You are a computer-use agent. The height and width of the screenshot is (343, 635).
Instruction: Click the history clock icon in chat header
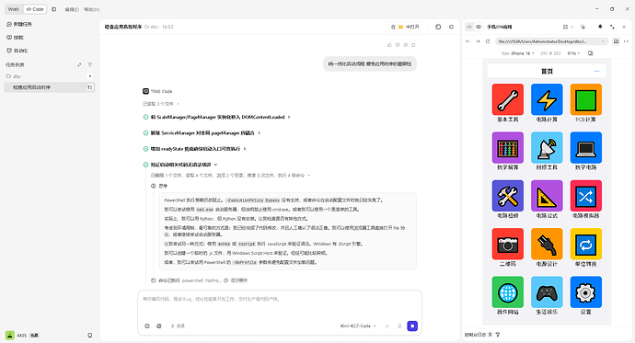click(x=438, y=27)
